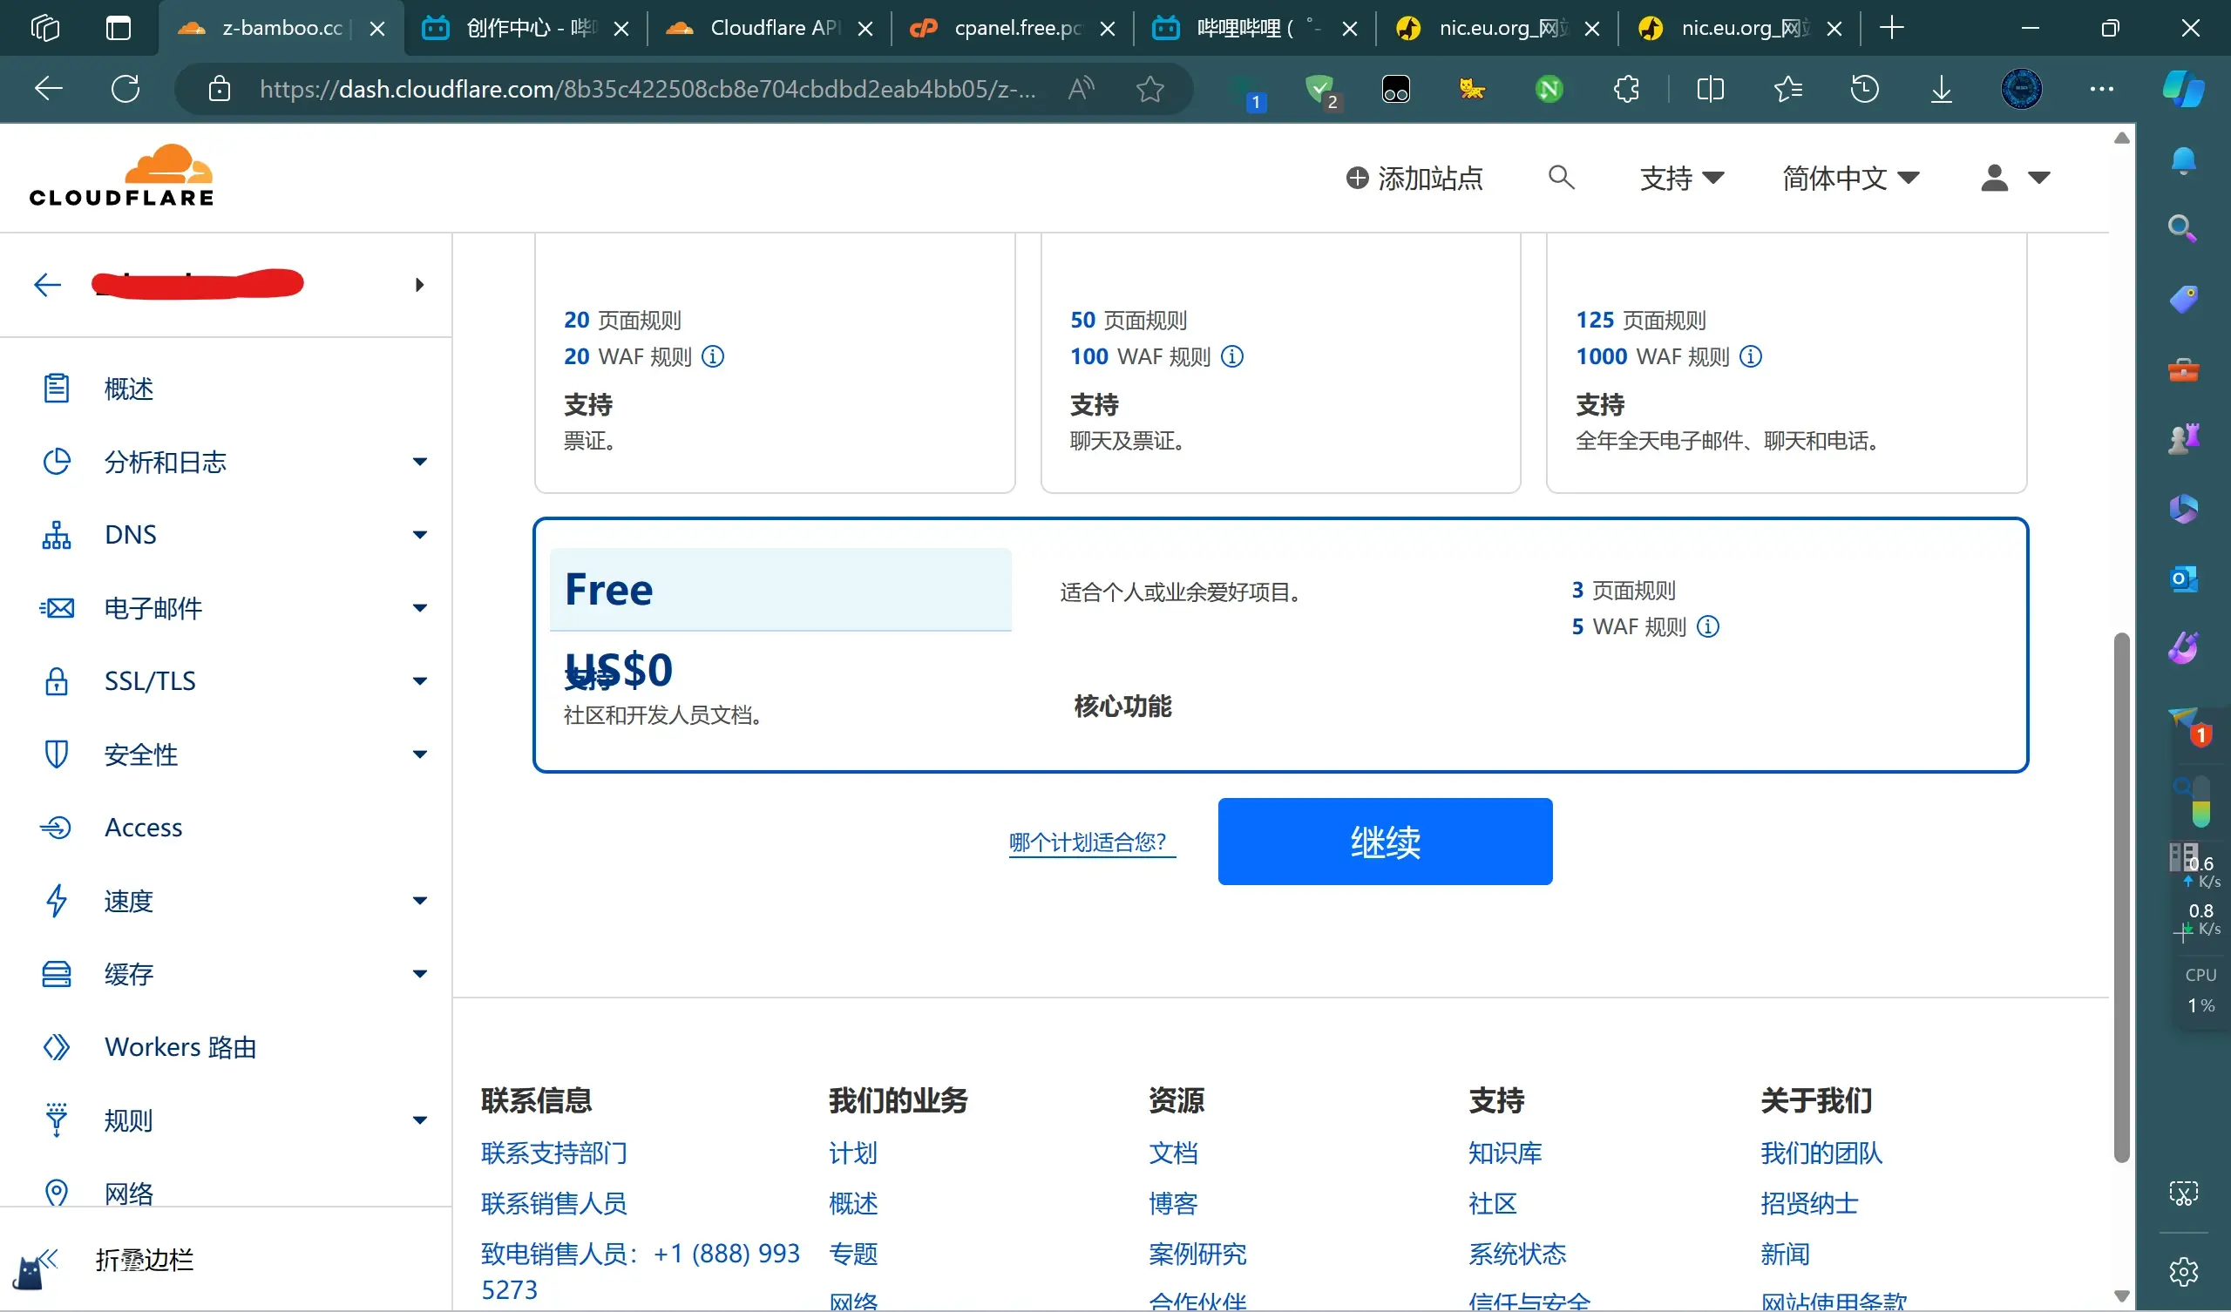
Task: Open browser downloads icon
Action: [x=1941, y=89]
